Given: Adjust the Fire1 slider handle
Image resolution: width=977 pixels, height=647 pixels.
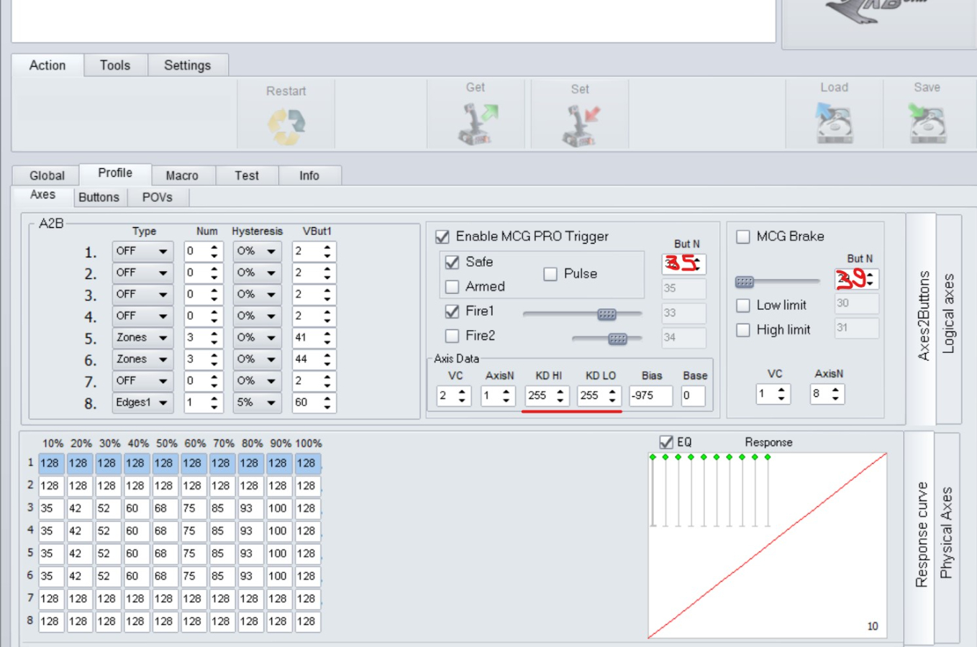Looking at the screenshot, I should tap(606, 314).
